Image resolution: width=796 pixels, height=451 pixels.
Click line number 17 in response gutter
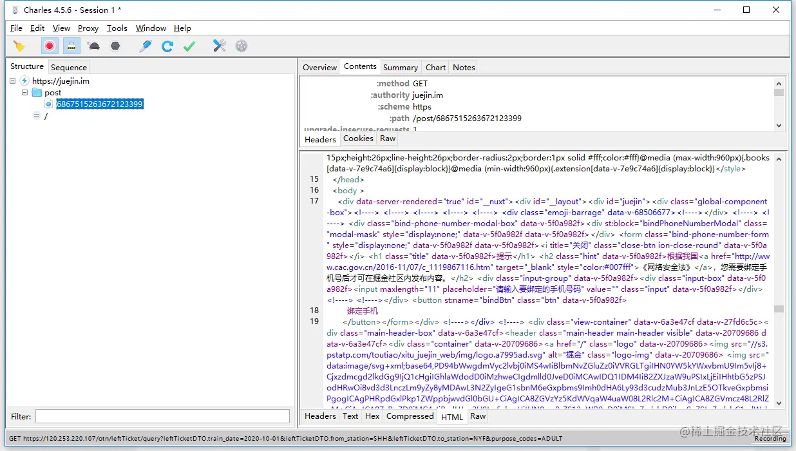(x=314, y=201)
